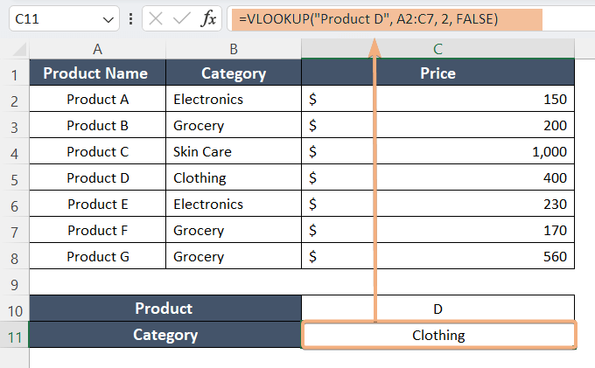Select row 11 header
Image resolution: width=595 pixels, height=368 pixels.
point(14,337)
